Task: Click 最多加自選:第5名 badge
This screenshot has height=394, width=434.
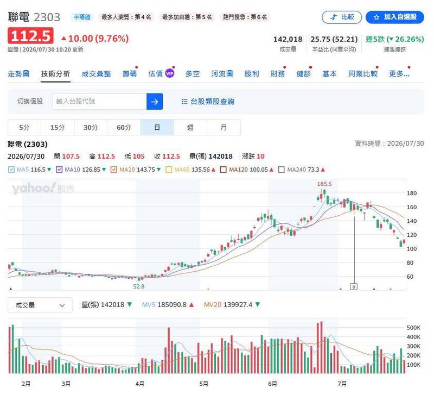Action: coord(187,17)
